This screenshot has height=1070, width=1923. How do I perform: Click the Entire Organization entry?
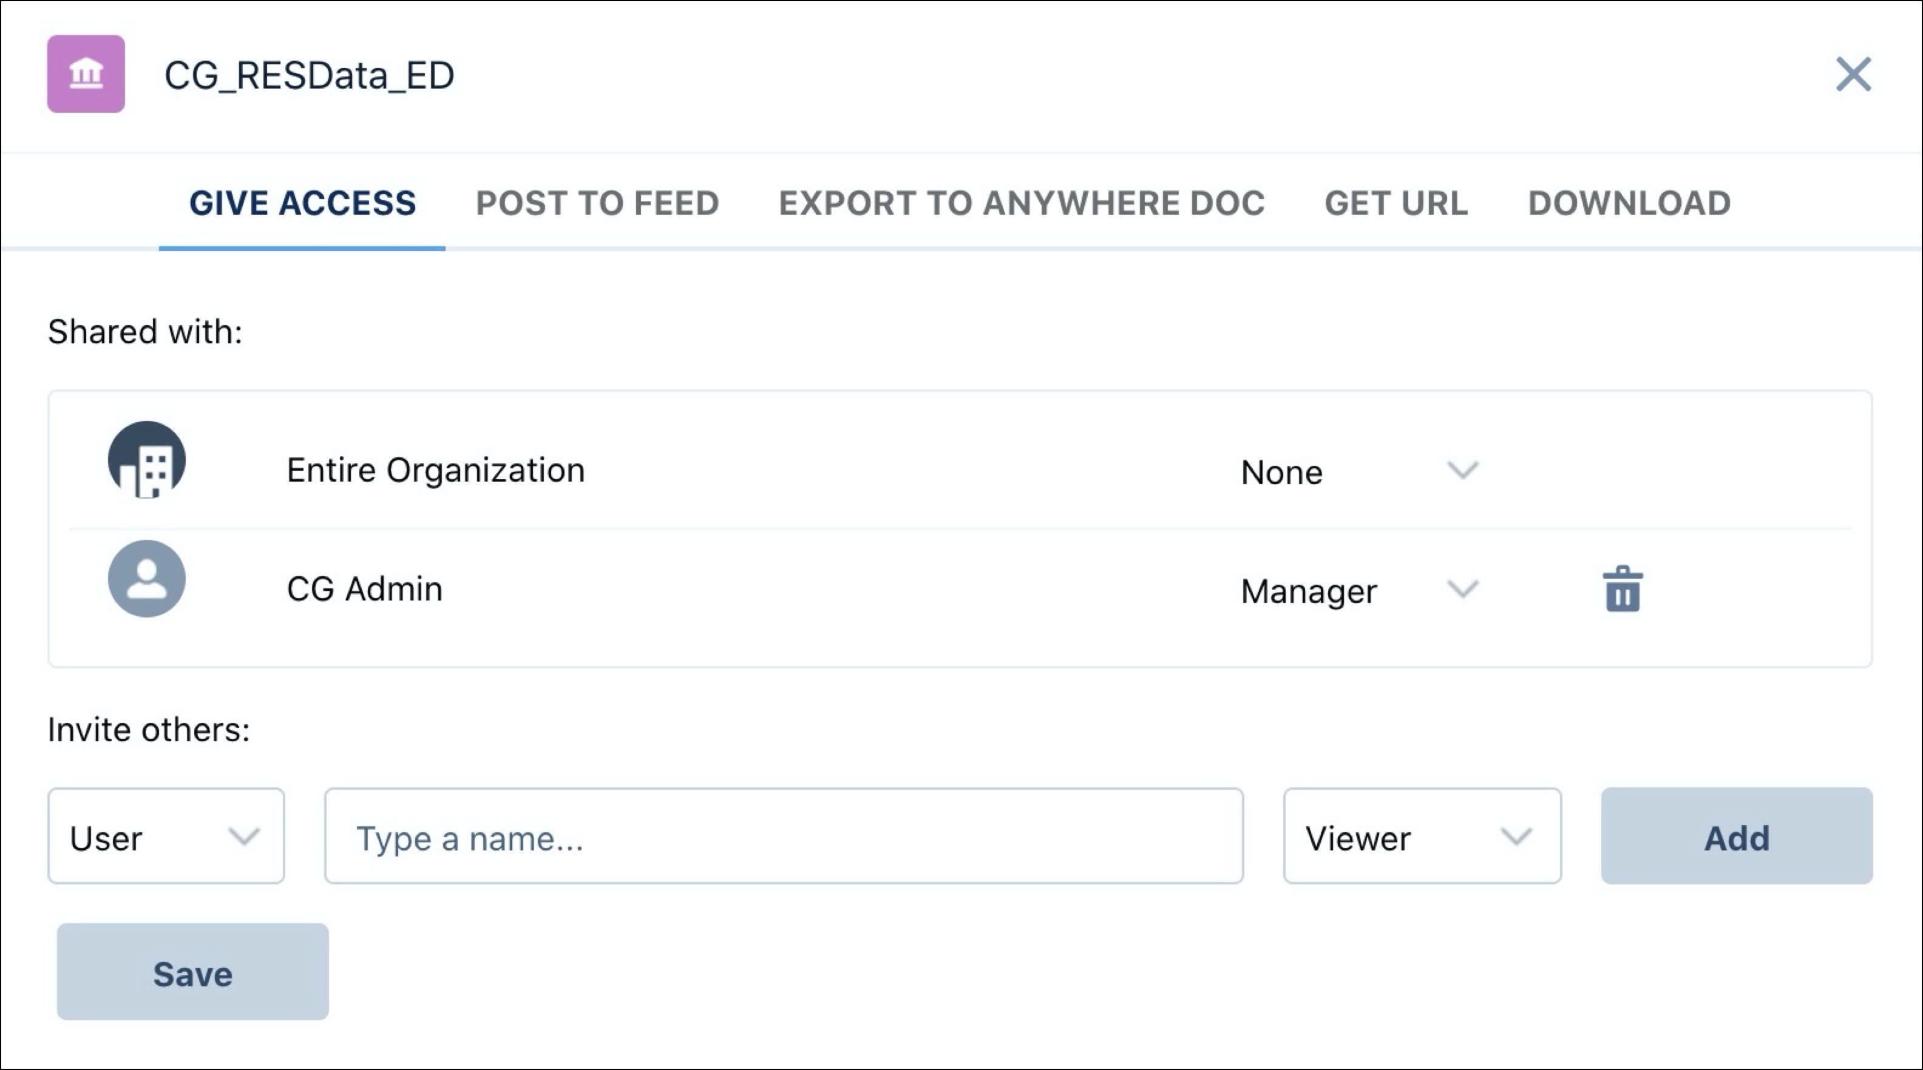[x=436, y=469]
